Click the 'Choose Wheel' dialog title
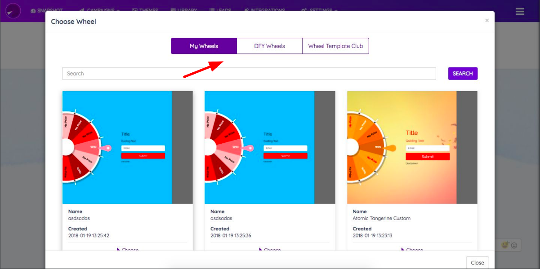540x269 pixels. pos(73,22)
